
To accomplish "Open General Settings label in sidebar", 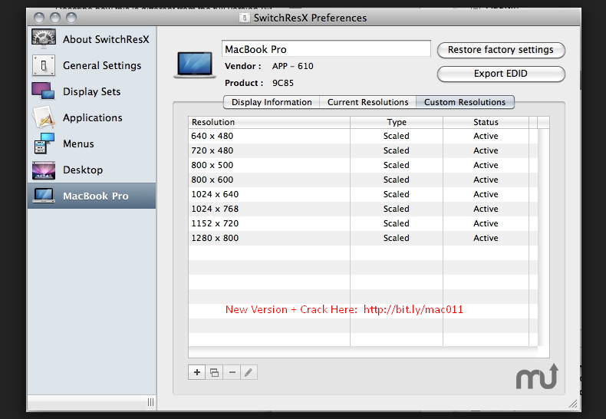I will click(102, 66).
